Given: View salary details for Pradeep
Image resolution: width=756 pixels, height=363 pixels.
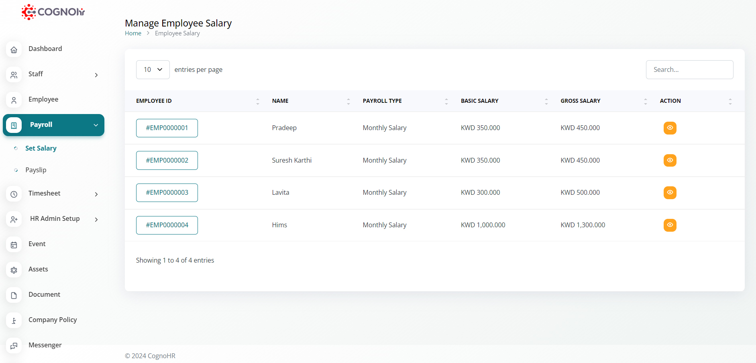Looking at the screenshot, I should click(670, 128).
